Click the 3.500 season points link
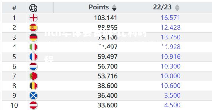The width and height of the screenshot is (212, 110). (x=172, y=95)
